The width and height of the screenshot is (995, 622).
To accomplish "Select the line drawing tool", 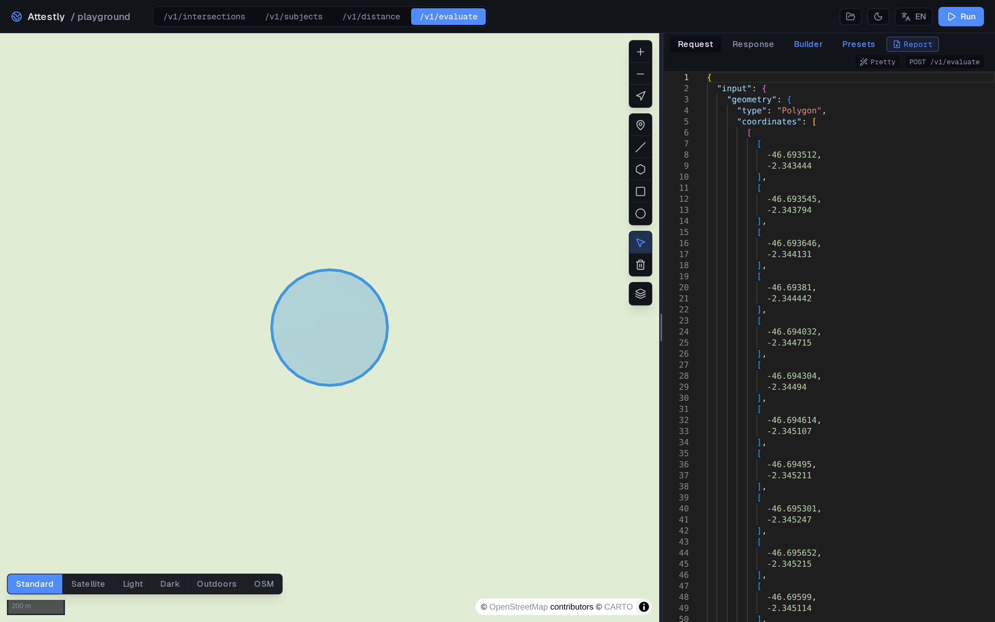I will pos(640,147).
